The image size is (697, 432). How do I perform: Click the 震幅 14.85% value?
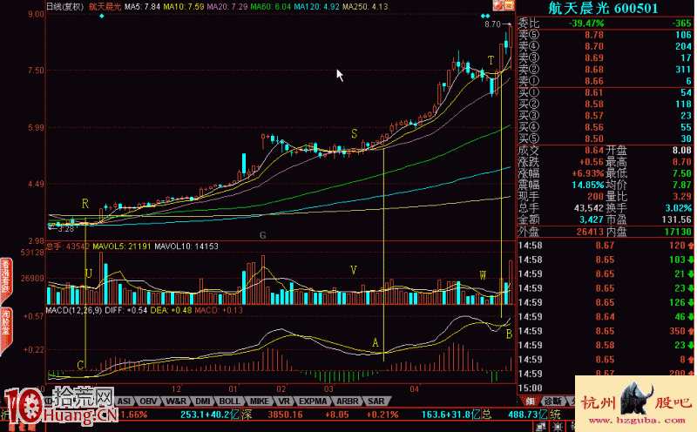pos(587,185)
